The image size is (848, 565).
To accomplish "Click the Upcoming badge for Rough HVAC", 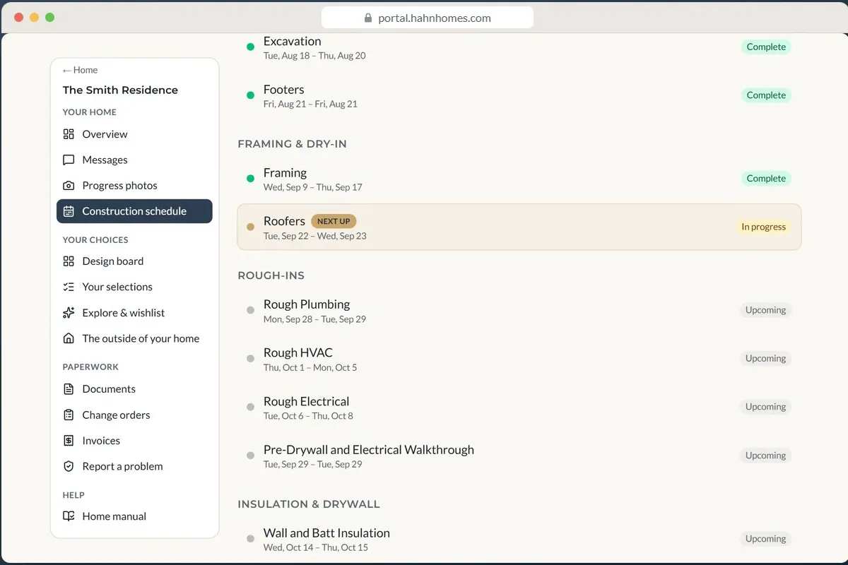I will [x=765, y=358].
